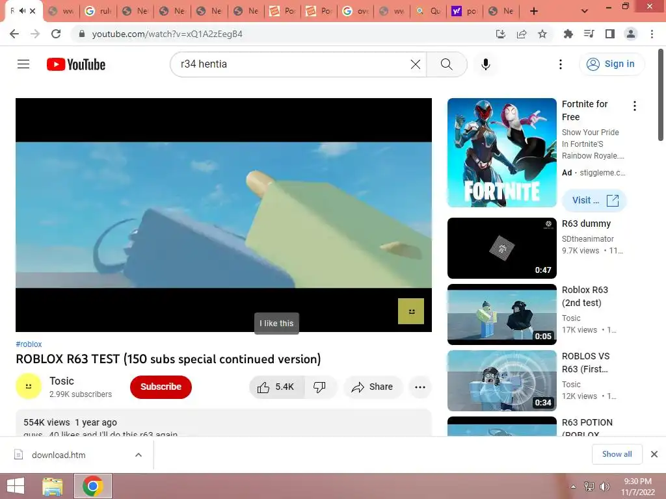Open the YouTube hamburger guide menu
The image size is (666, 499).
(x=23, y=64)
